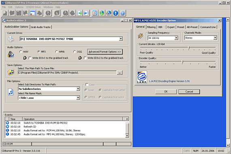
Task: Click the blue arrow disc toolbar icon
Action: pos(86,13)
